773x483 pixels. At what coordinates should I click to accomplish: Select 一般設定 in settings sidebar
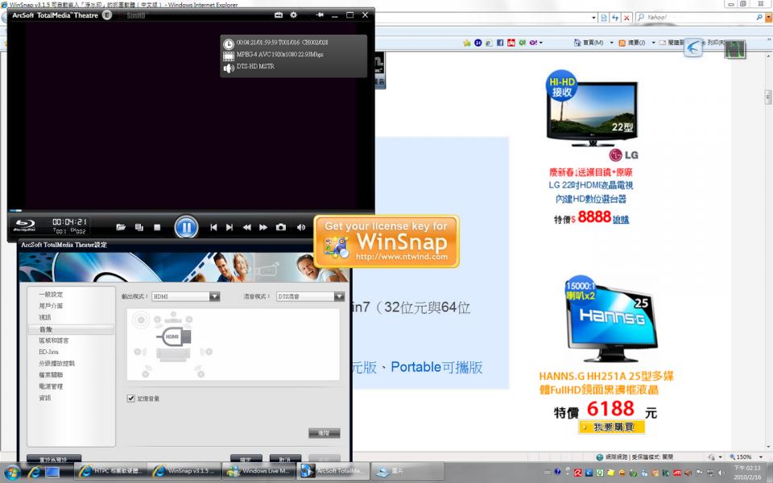(51, 295)
